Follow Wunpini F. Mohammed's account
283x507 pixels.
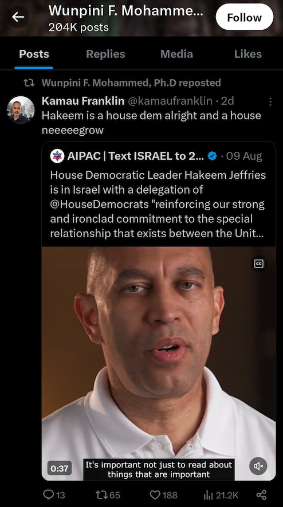(244, 17)
